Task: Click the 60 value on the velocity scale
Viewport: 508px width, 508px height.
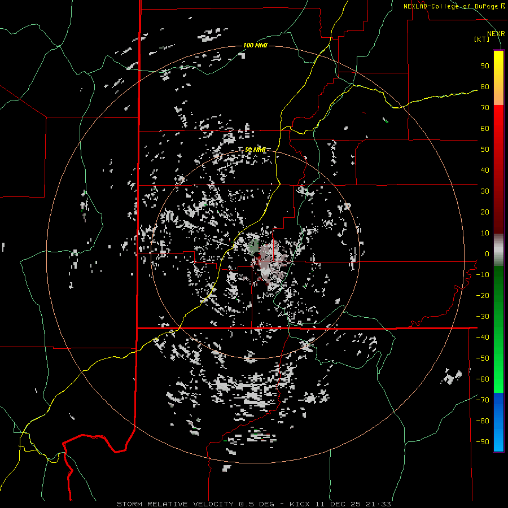Action: tap(485, 129)
